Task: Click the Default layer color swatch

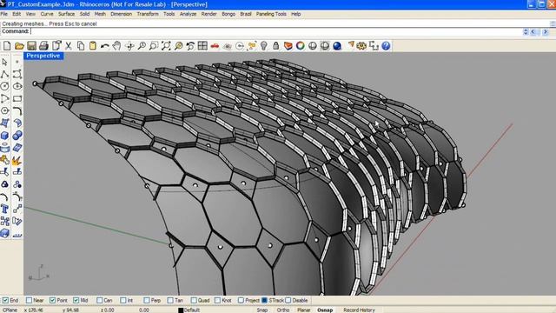Action: tap(181, 310)
